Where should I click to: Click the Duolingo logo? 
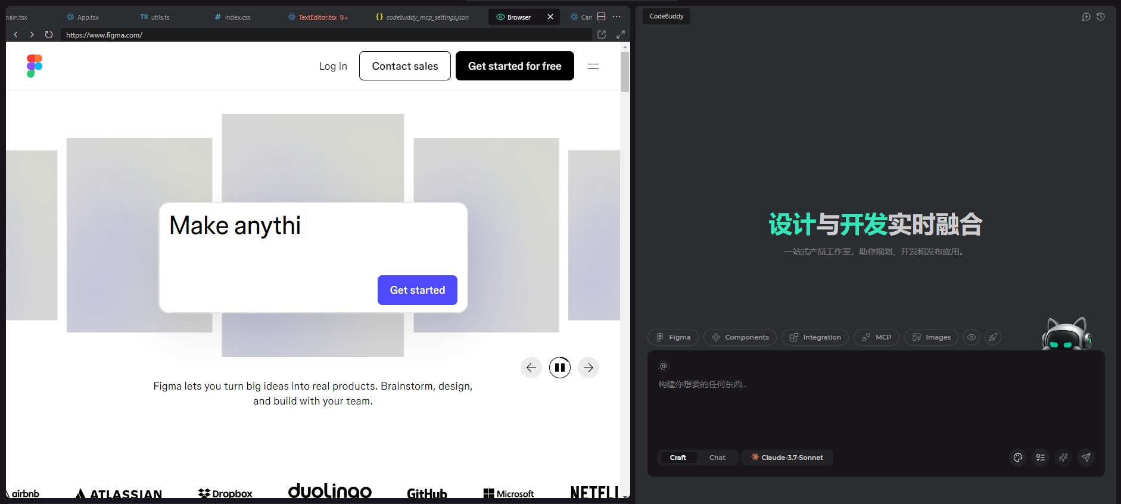(330, 490)
